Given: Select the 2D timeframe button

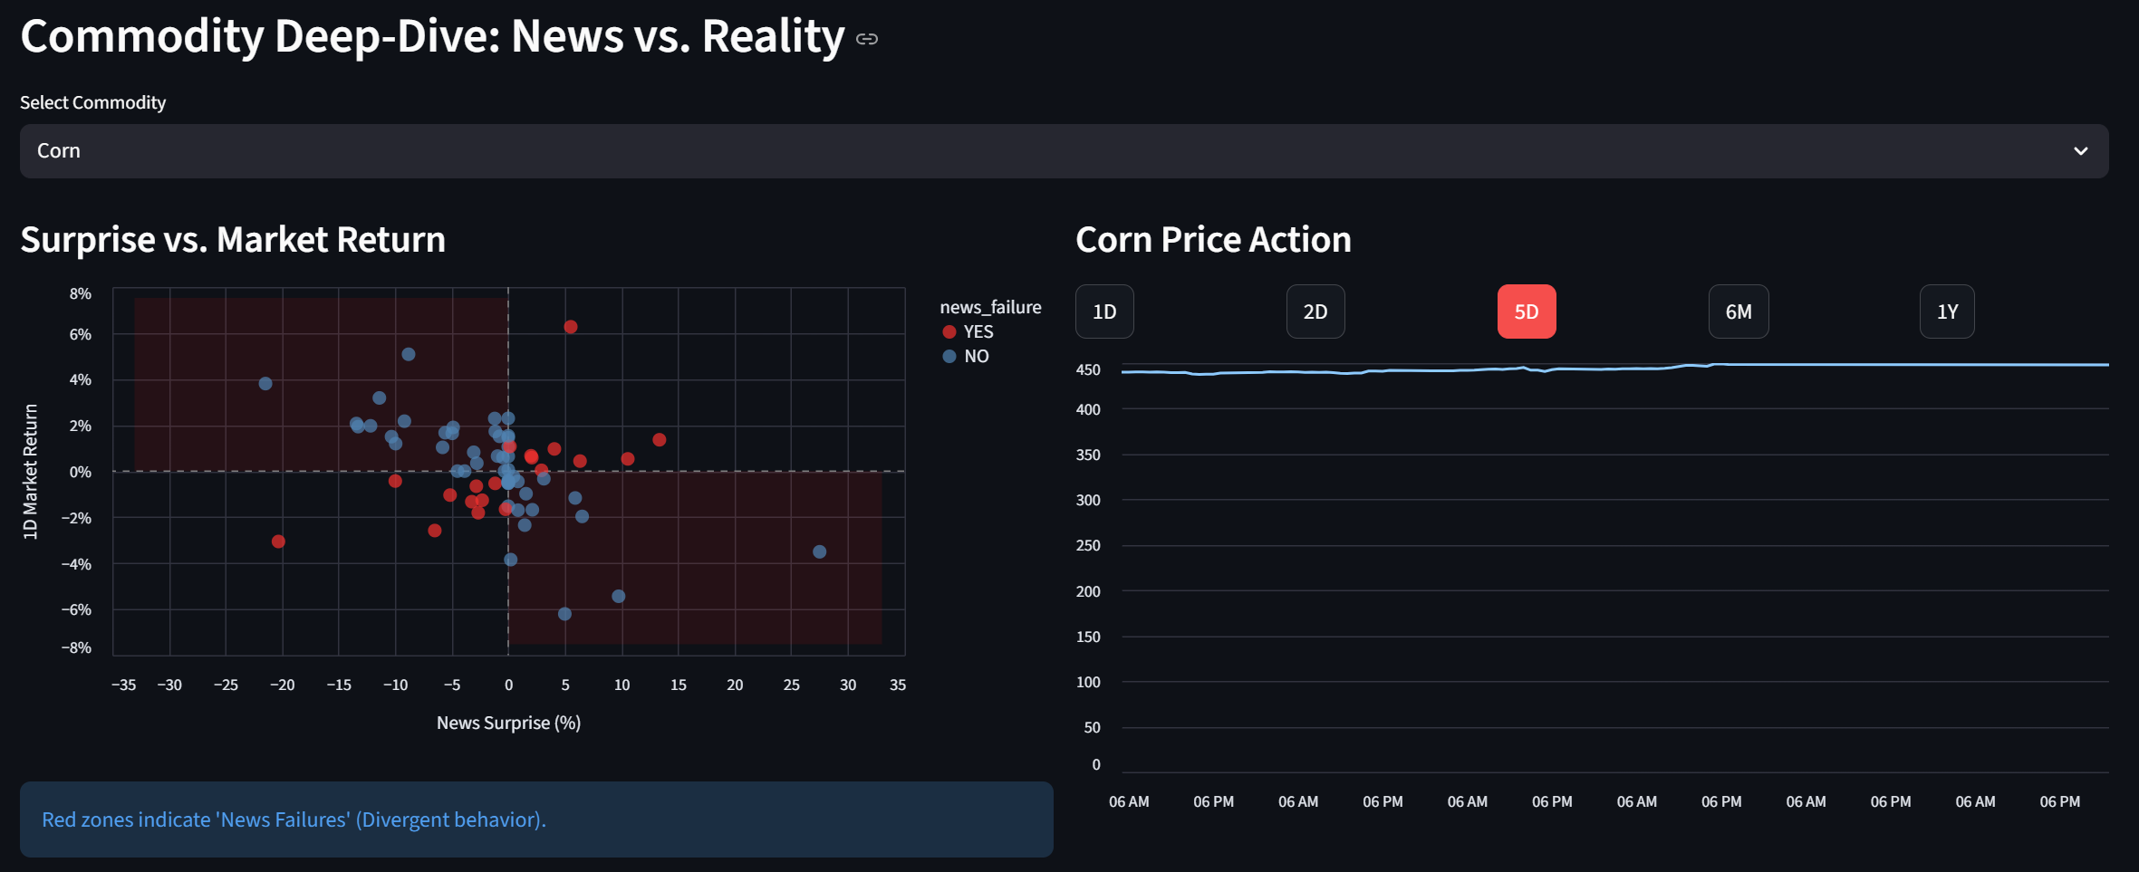Looking at the screenshot, I should point(1315,311).
